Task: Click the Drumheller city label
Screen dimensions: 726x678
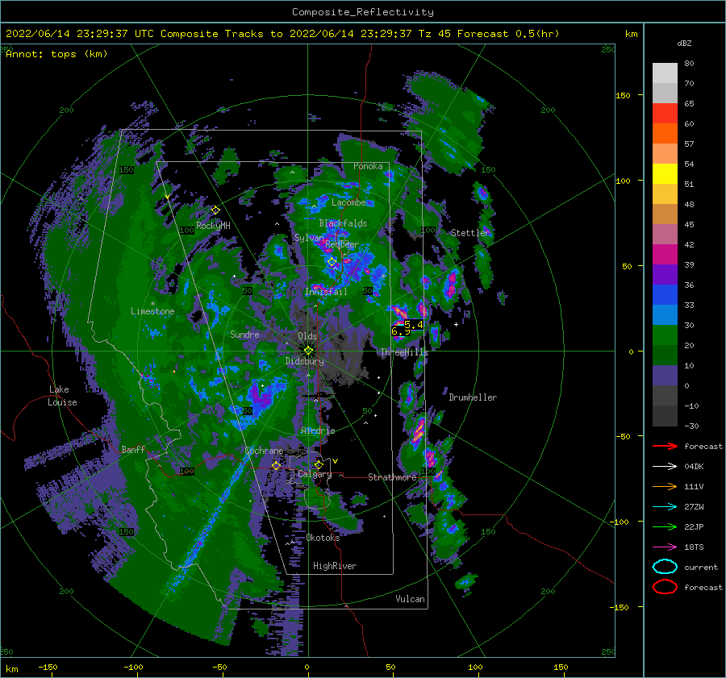Action: [x=473, y=397]
